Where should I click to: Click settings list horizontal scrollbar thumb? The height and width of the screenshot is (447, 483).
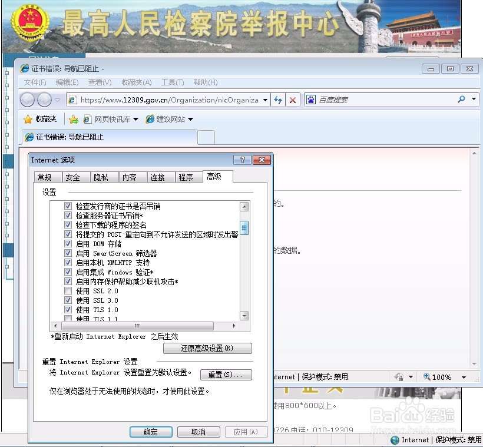tap(137, 326)
